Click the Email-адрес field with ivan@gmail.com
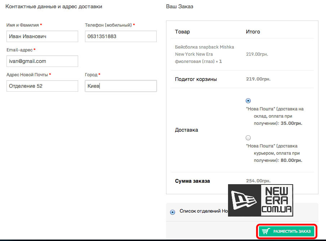326x241 pixels. coord(42,61)
